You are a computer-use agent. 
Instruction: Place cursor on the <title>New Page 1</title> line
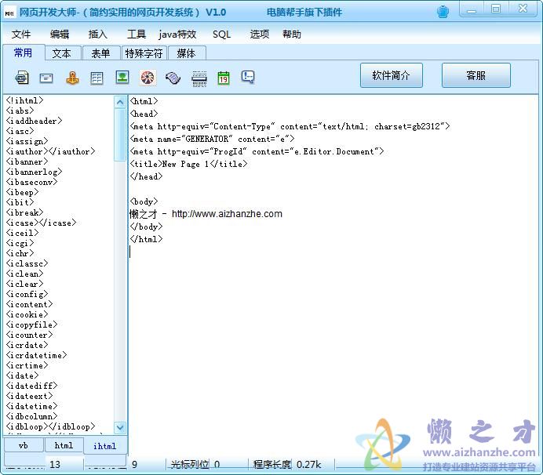pyautogui.click(x=189, y=164)
